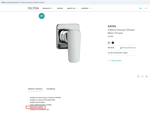Expand the Support dropdown menu
150x113 pixels.
point(86,8)
